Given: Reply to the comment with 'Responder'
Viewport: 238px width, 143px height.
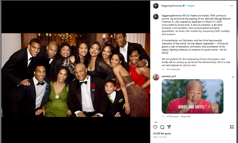Looking at the screenshot, I should tap(186, 116).
